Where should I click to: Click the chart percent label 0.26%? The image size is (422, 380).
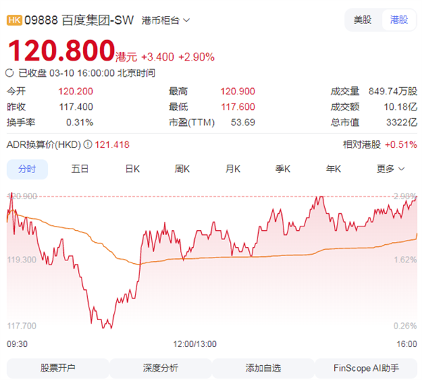point(405,326)
